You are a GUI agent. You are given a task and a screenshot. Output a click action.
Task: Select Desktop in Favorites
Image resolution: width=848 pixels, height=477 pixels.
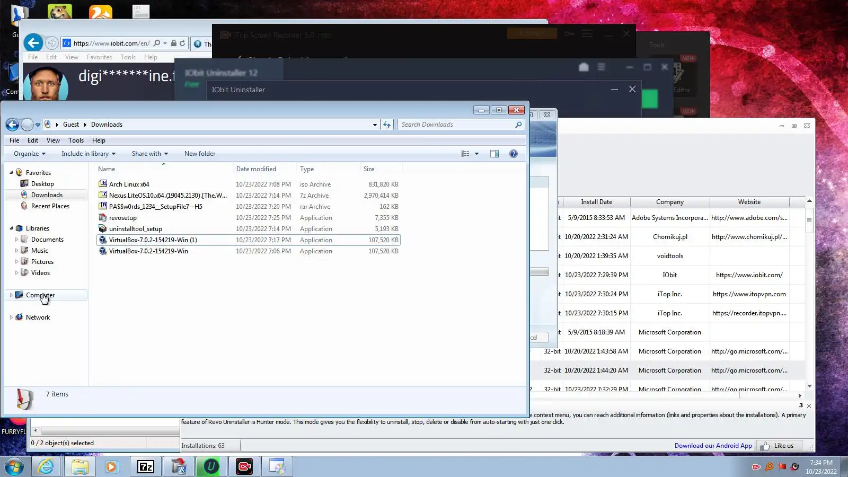(42, 183)
